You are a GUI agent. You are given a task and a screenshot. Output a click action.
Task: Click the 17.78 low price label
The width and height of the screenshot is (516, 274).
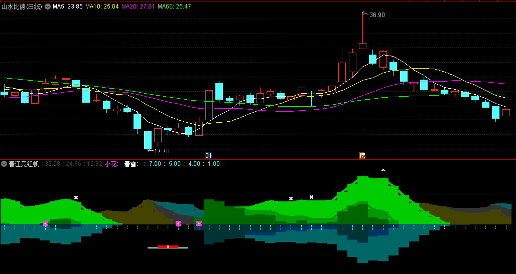point(162,151)
